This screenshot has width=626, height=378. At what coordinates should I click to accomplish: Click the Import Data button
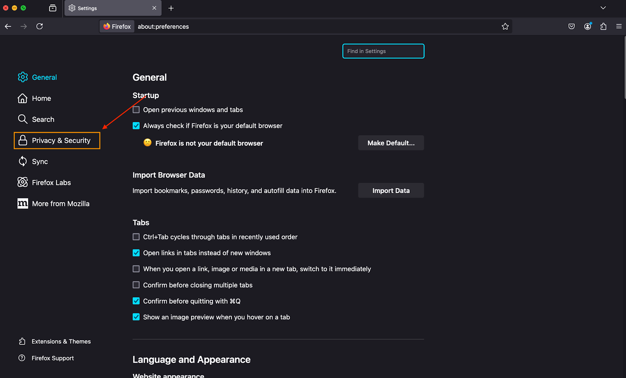[x=391, y=190]
